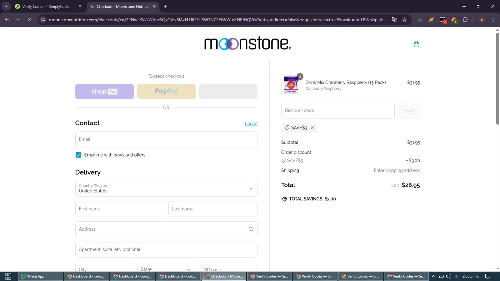
Task: Click the Drink Mix product thumbnail
Action: tap(291, 86)
